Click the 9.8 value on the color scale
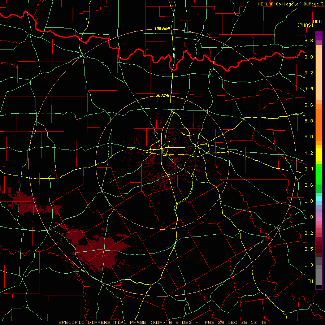 (x=309, y=40)
